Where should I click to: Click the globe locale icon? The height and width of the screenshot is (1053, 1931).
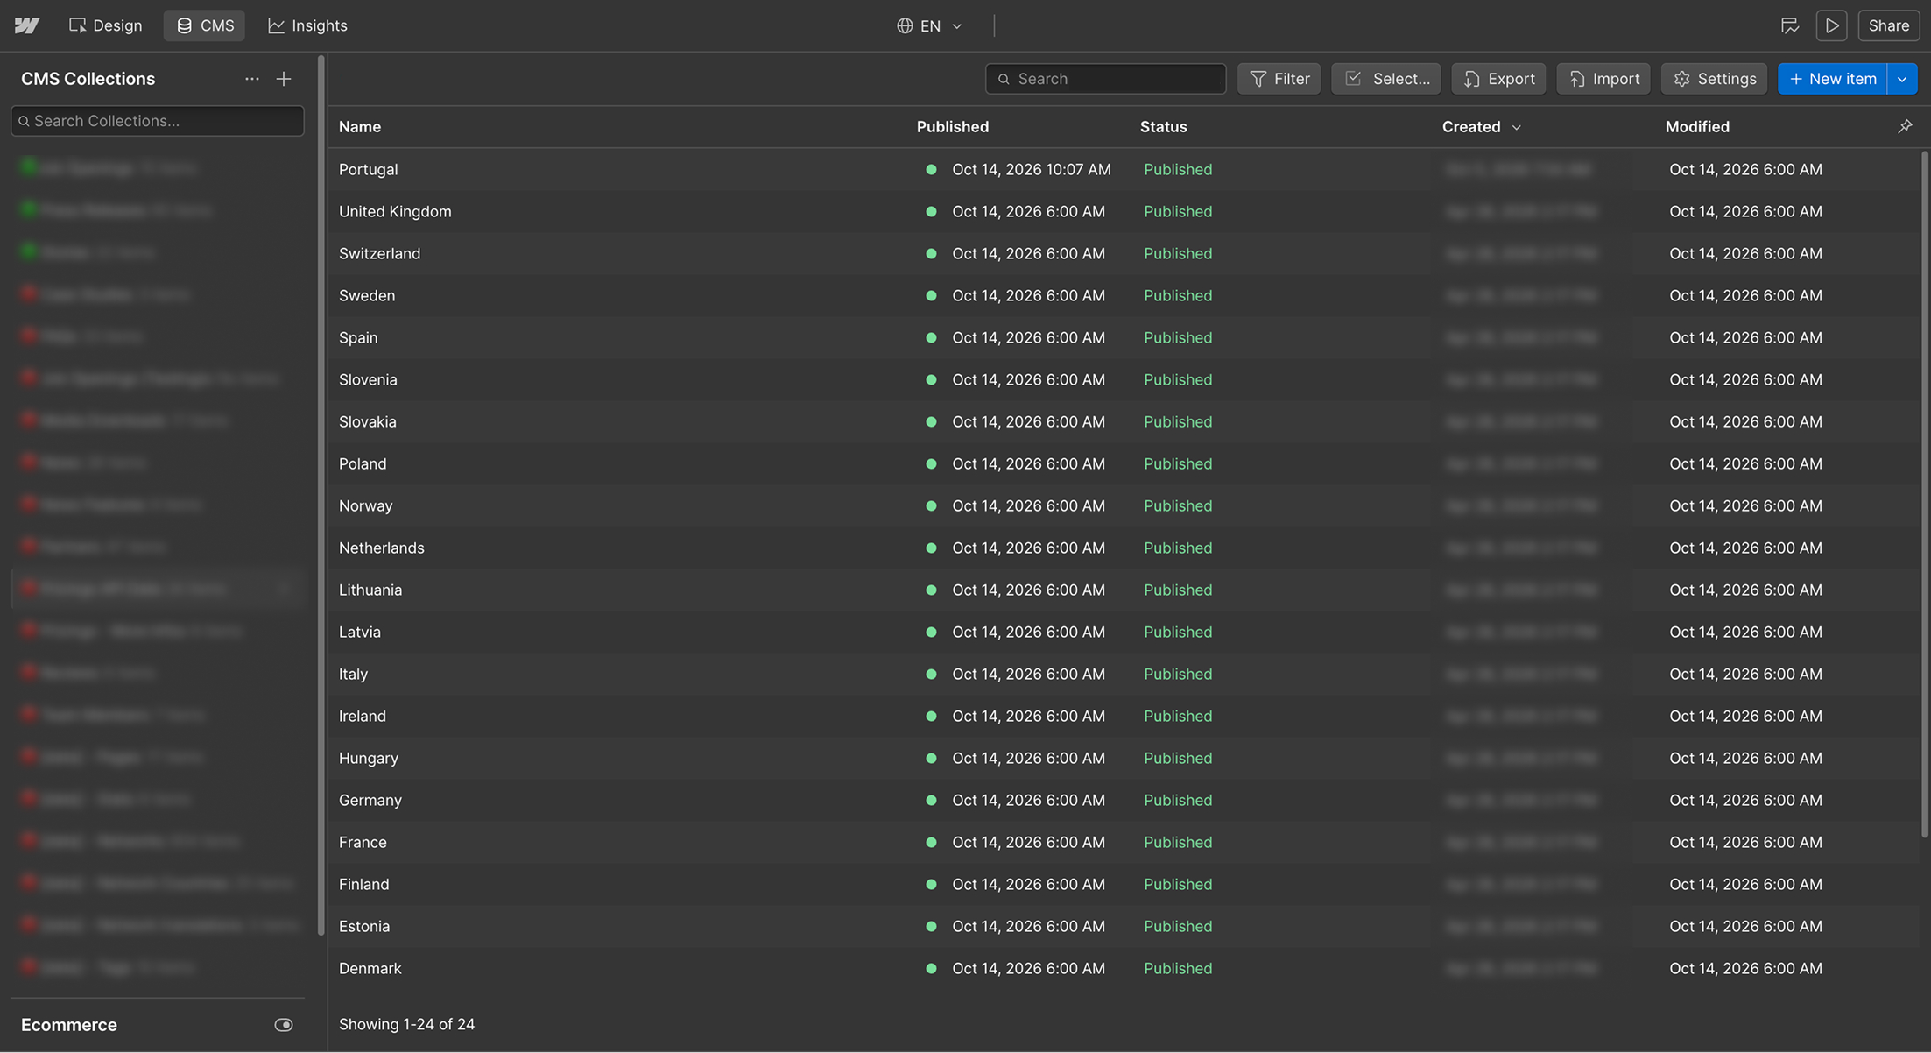click(905, 25)
